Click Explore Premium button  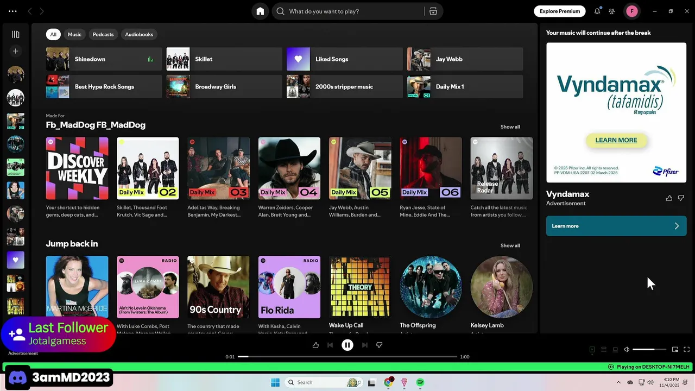560,11
